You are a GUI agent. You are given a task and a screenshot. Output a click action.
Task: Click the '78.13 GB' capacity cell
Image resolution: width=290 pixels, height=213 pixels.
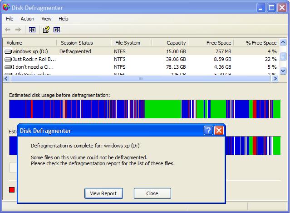coord(176,67)
